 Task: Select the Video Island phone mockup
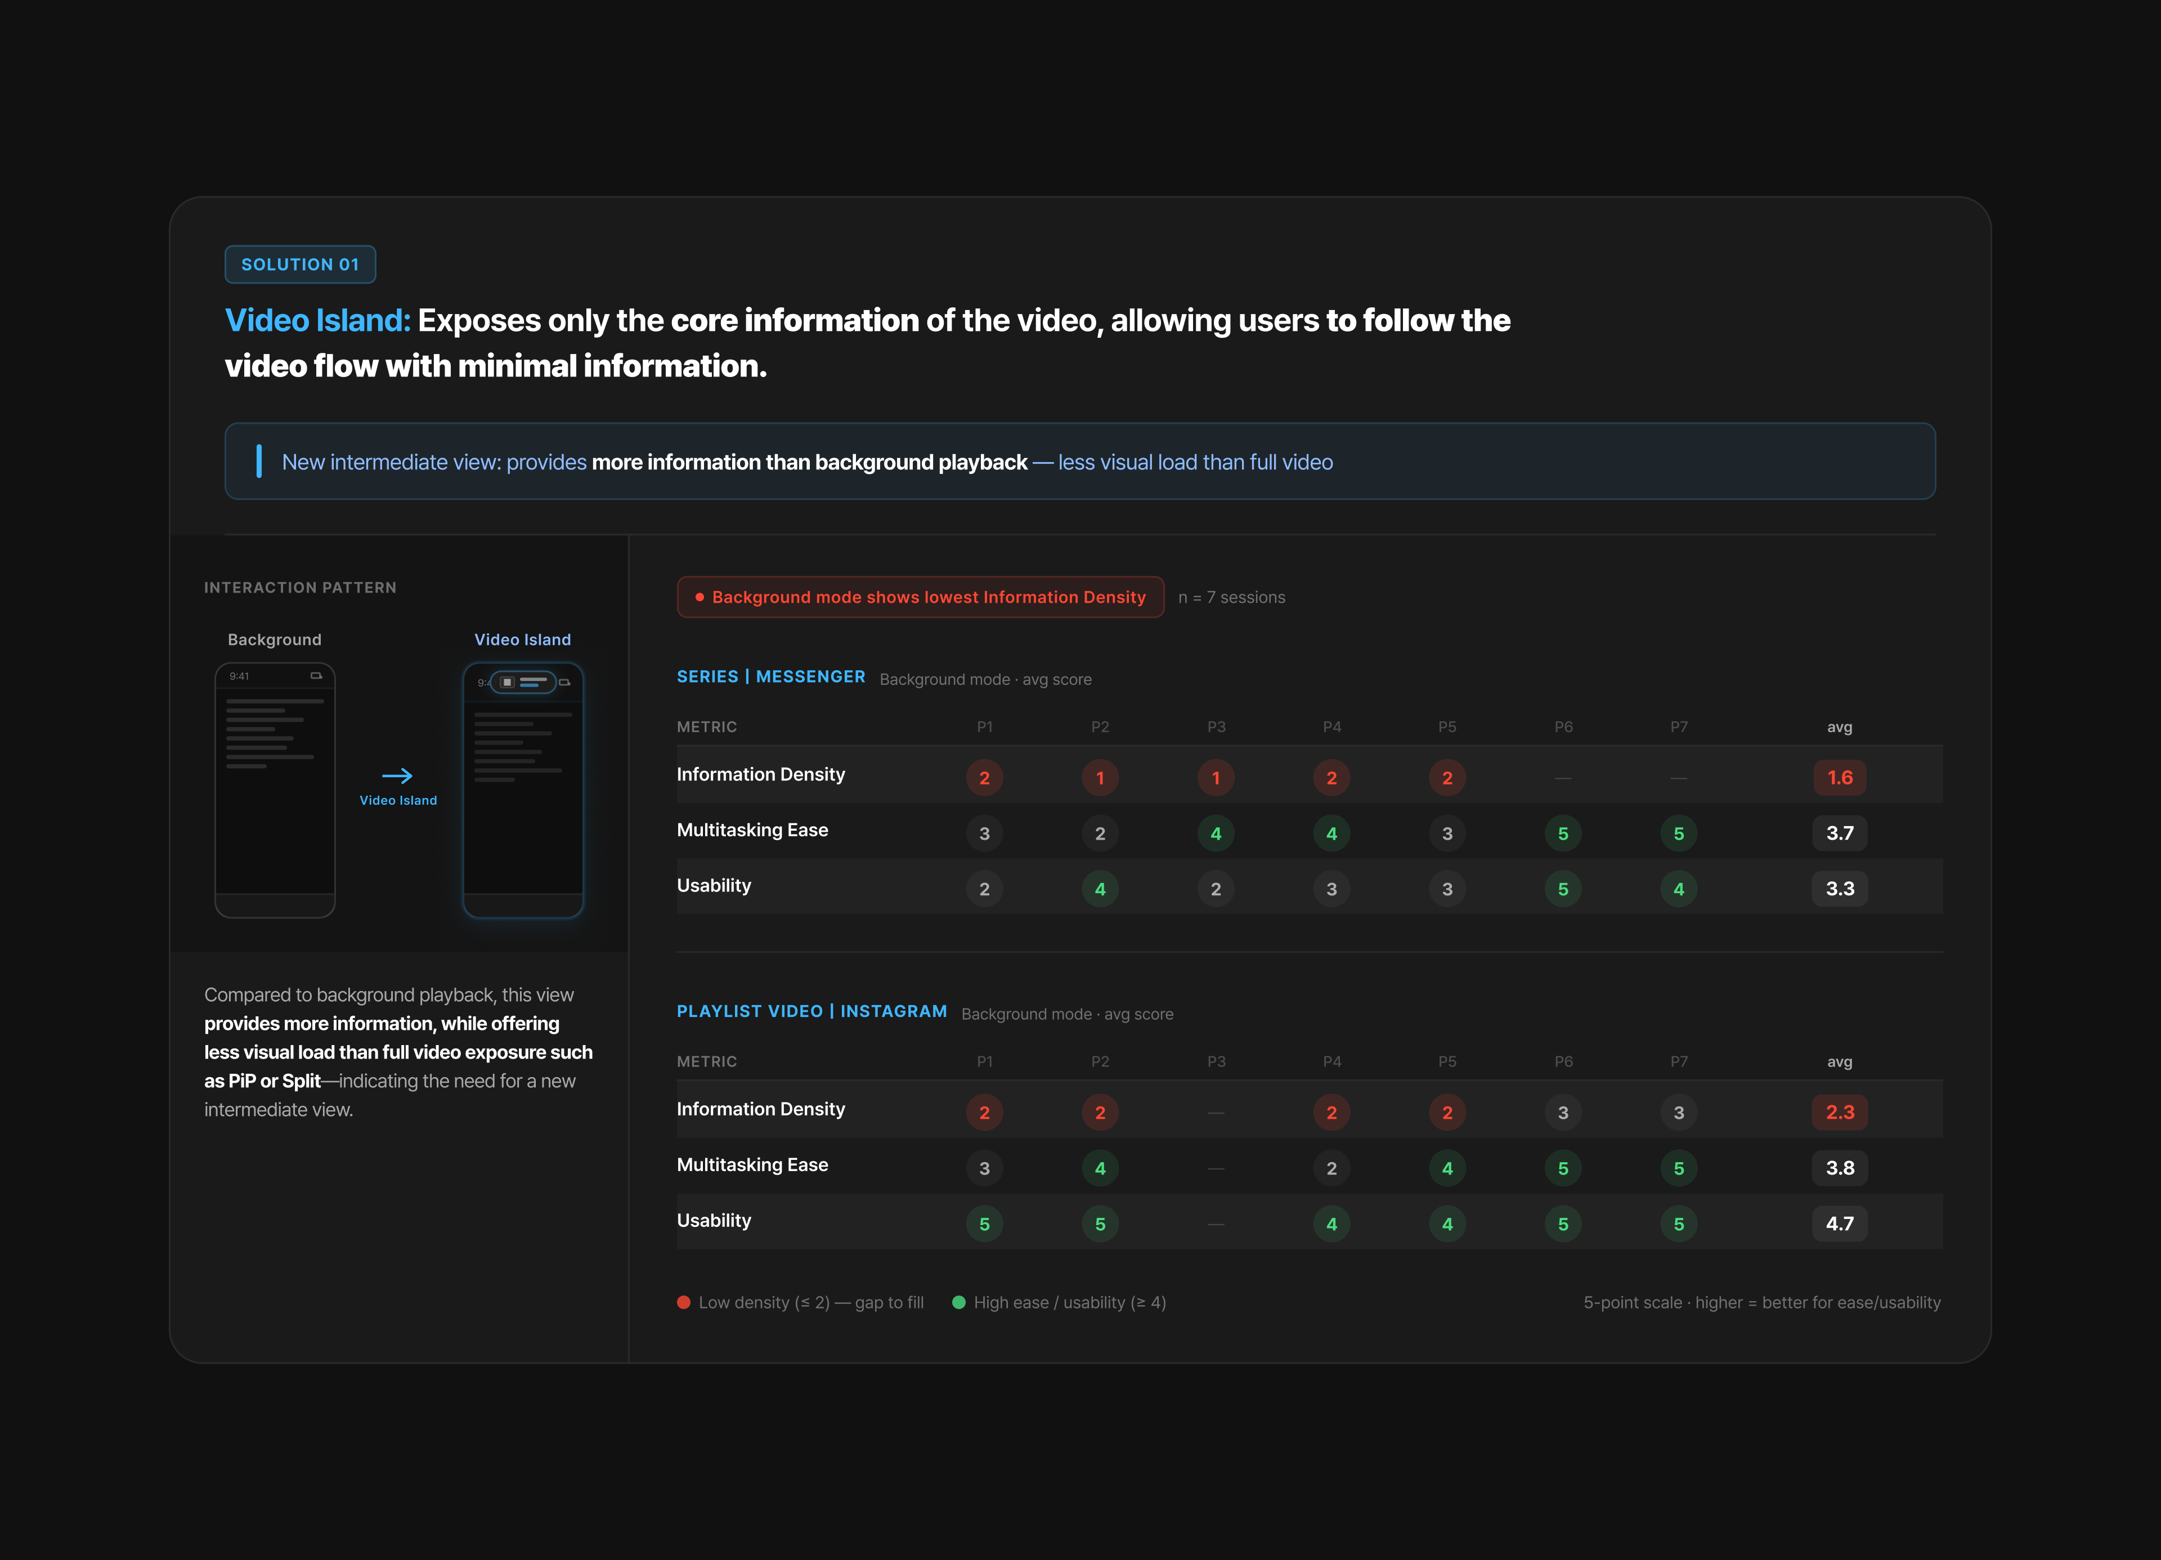tap(523, 790)
